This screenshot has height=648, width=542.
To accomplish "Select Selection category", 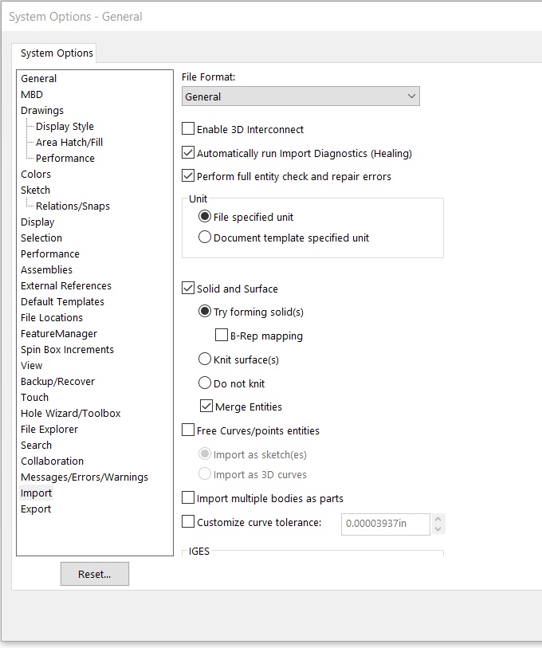I will pos(41,238).
